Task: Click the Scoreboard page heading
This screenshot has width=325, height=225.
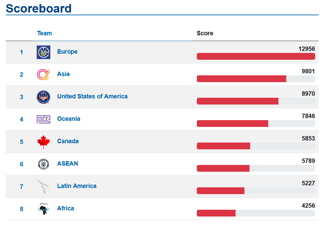Action: click(38, 8)
